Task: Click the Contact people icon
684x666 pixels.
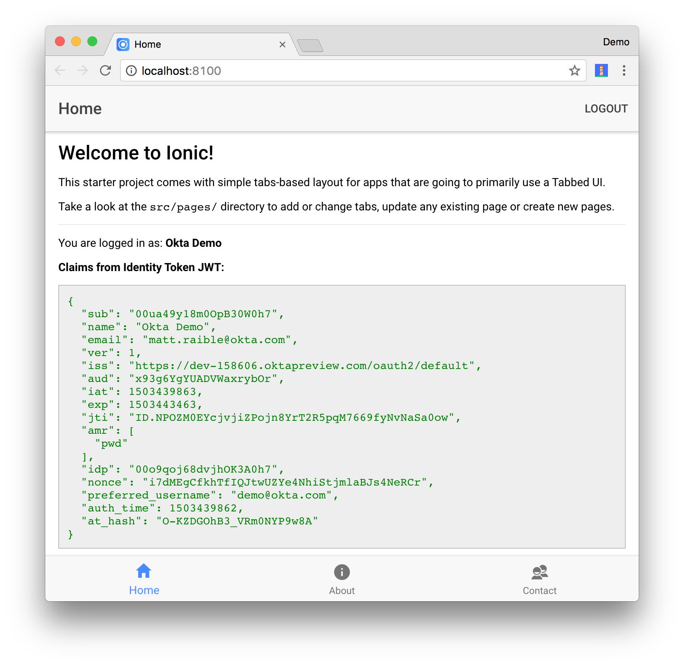Action: [540, 572]
